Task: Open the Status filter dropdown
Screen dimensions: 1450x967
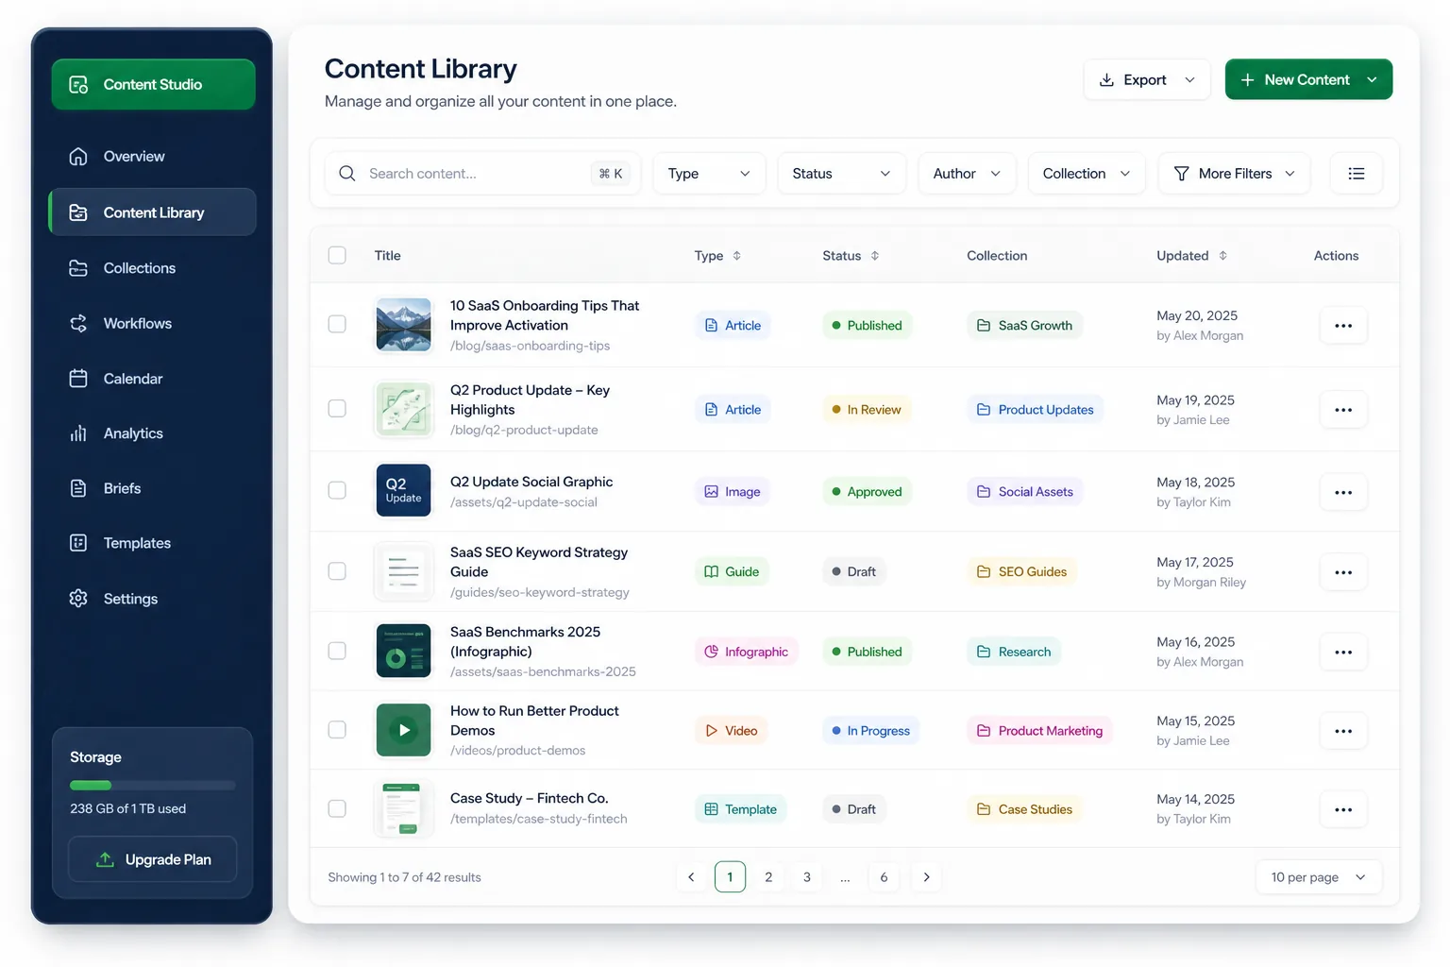Action: [x=841, y=174]
